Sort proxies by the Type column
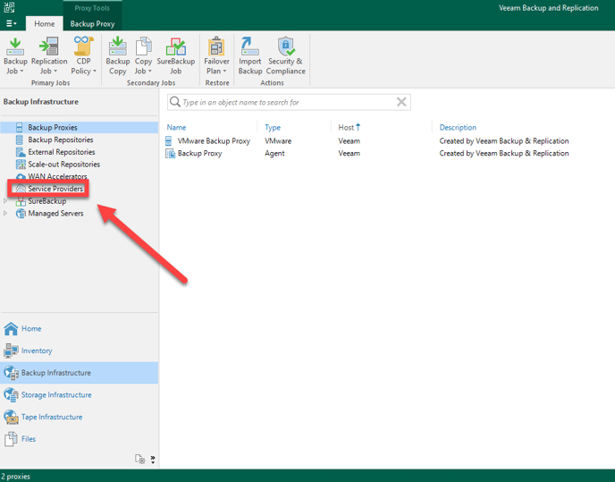615x482 pixels. tap(273, 127)
